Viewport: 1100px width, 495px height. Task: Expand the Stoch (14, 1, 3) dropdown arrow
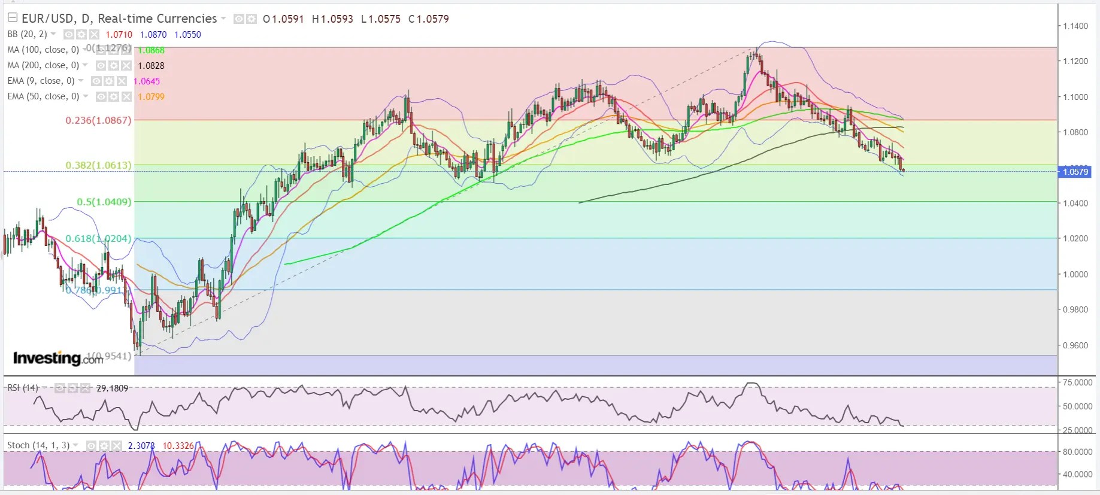(75, 445)
